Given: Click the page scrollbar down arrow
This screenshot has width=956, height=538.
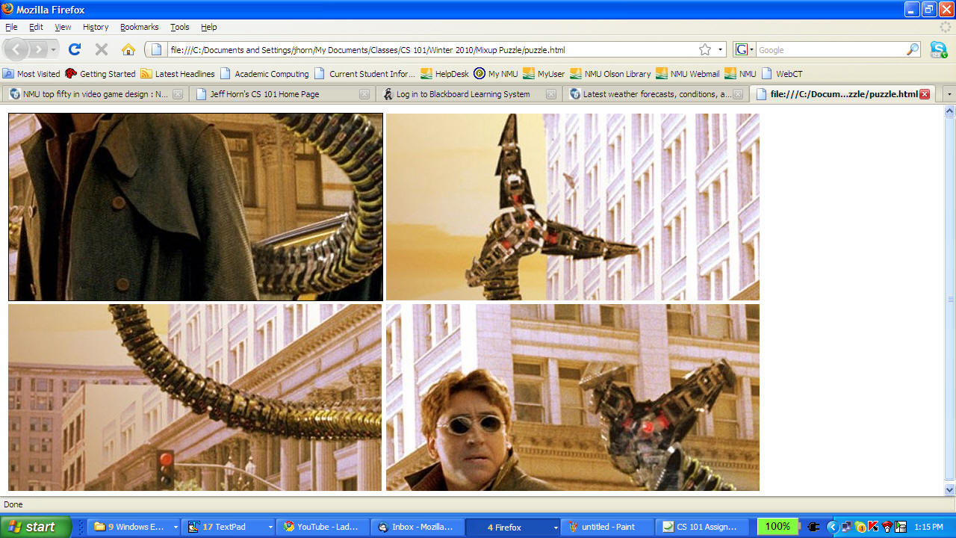Looking at the screenshot, I should coord(950,490).
